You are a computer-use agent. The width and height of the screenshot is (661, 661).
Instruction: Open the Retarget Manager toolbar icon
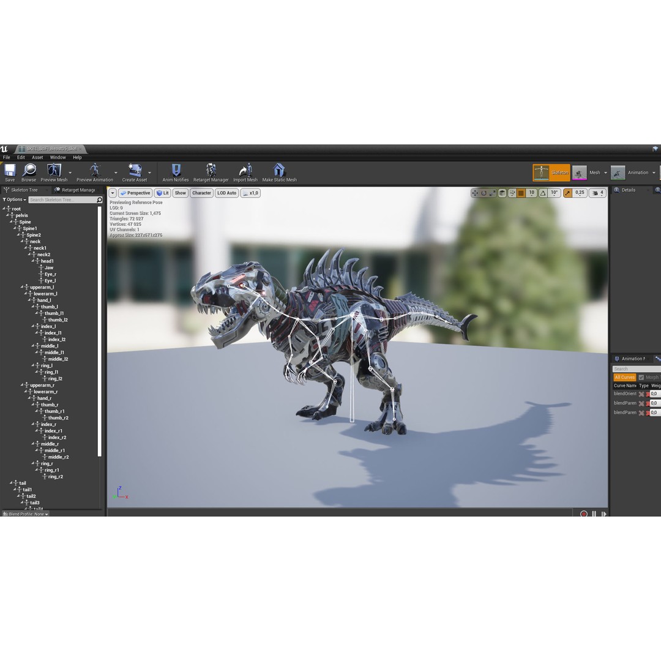click(211, 170)
